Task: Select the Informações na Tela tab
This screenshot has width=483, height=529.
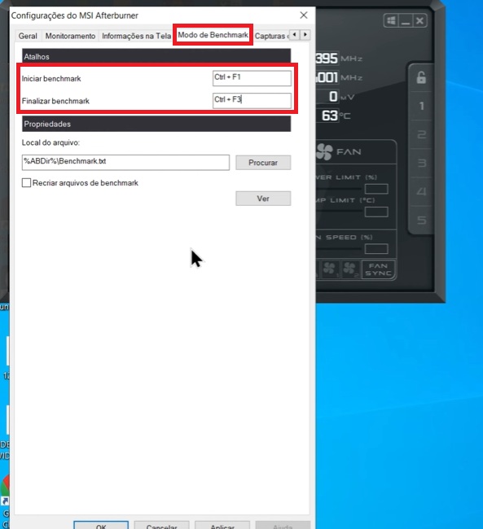Action: coord(136,36)
